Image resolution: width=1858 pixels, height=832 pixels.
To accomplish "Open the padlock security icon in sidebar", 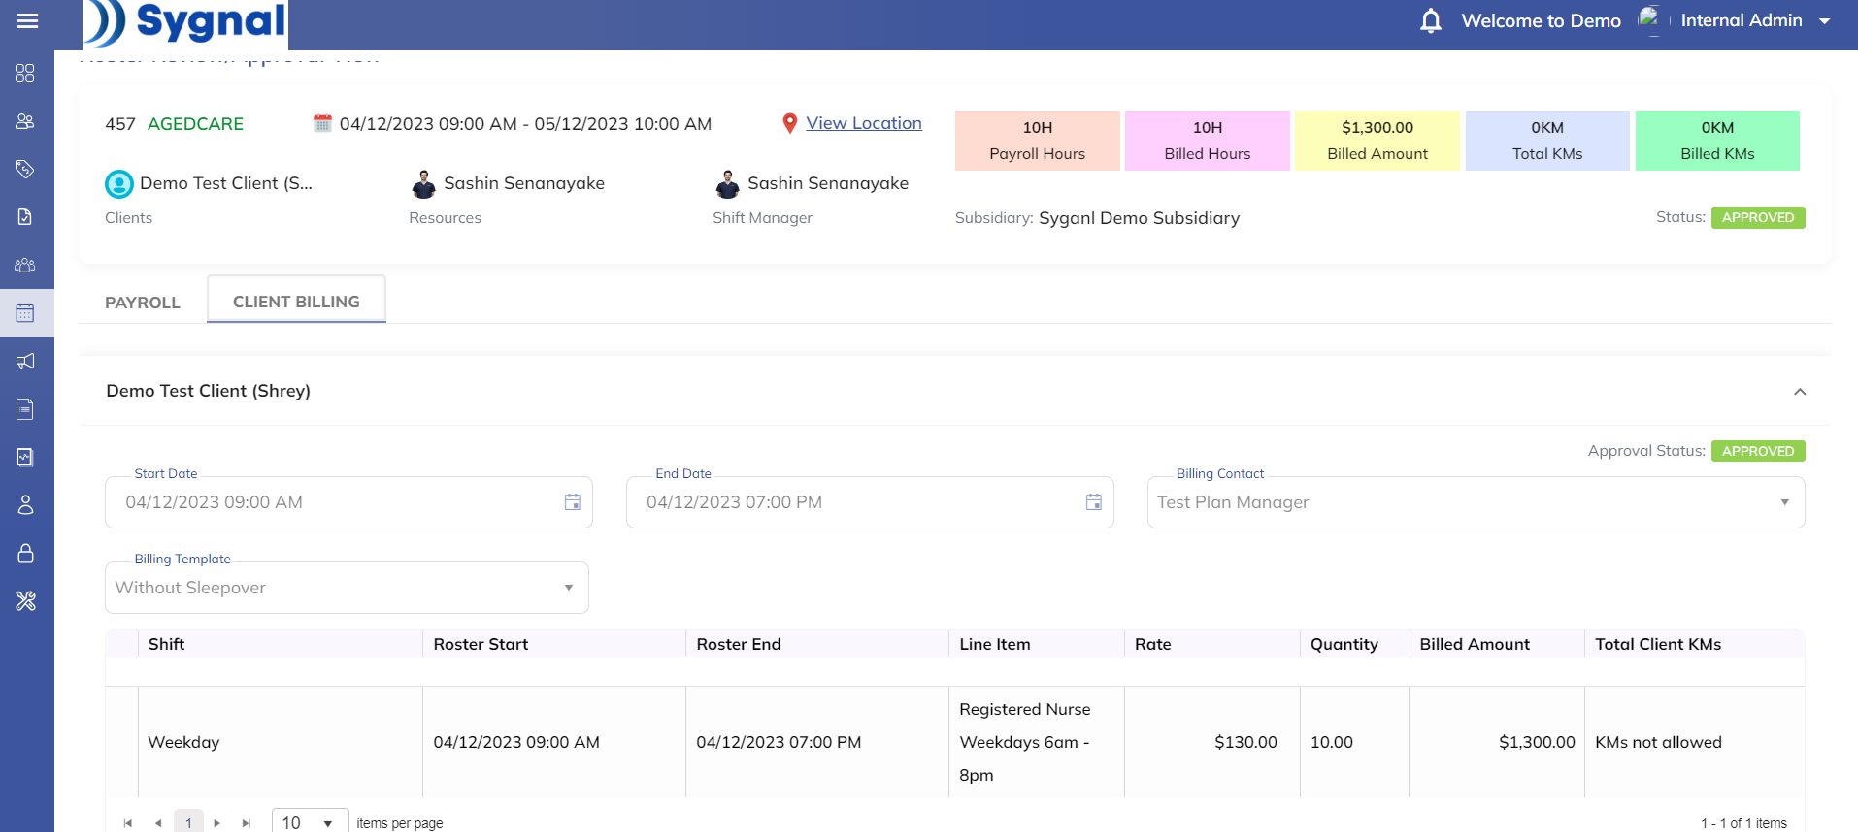I will 25,554.
